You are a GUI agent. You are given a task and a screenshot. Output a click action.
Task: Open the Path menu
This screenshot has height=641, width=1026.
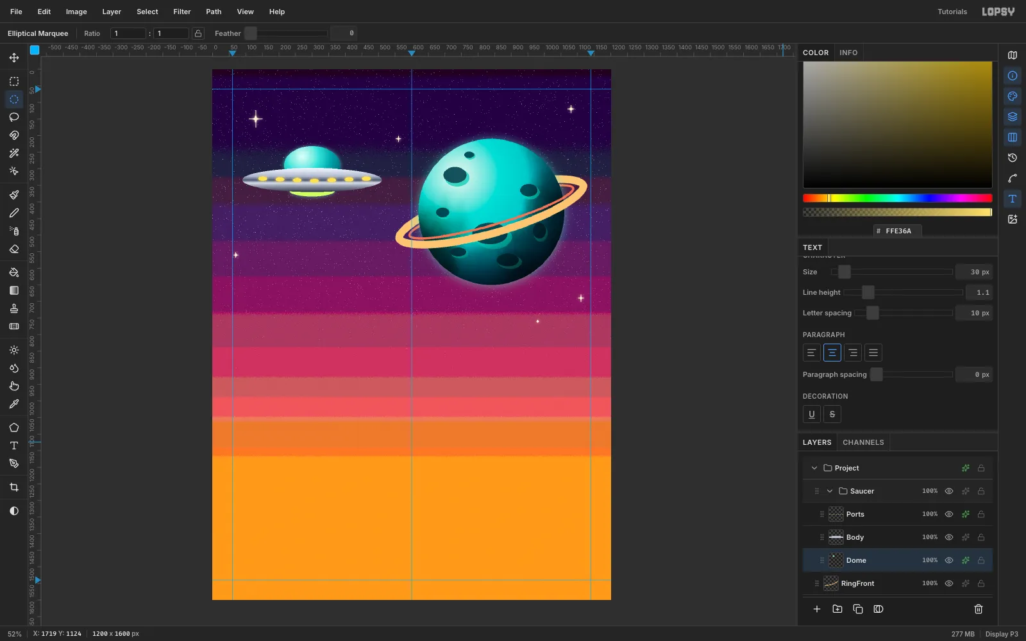(x=214, y=12)
